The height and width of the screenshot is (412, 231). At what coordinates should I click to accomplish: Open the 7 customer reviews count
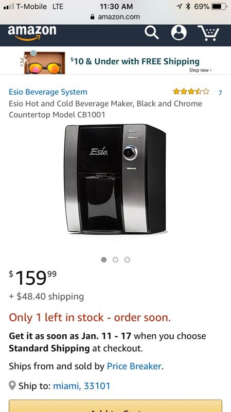(220, 93)
